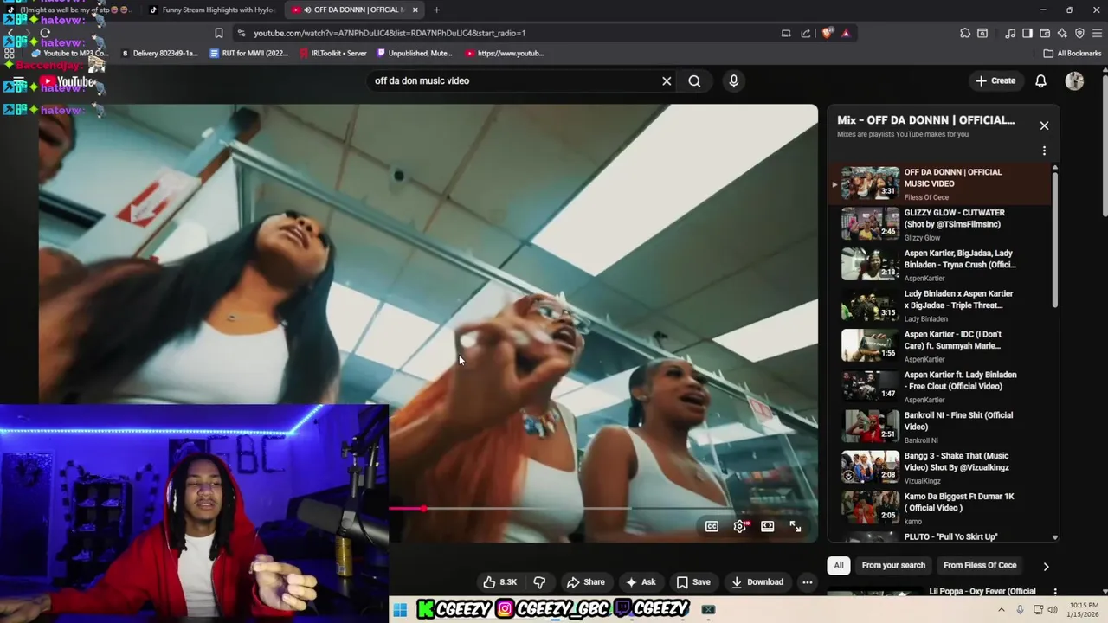Open YouTube notifications bell
The height and width of the screenshot is (623, 1108).
coord(1041,80)
